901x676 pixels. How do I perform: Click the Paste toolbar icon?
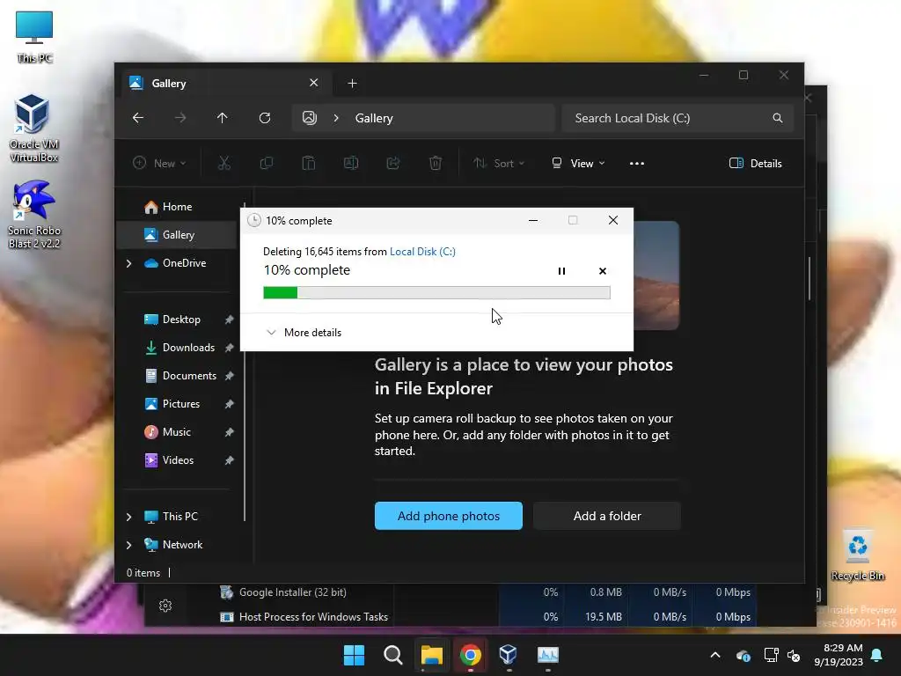coord(309,163)
